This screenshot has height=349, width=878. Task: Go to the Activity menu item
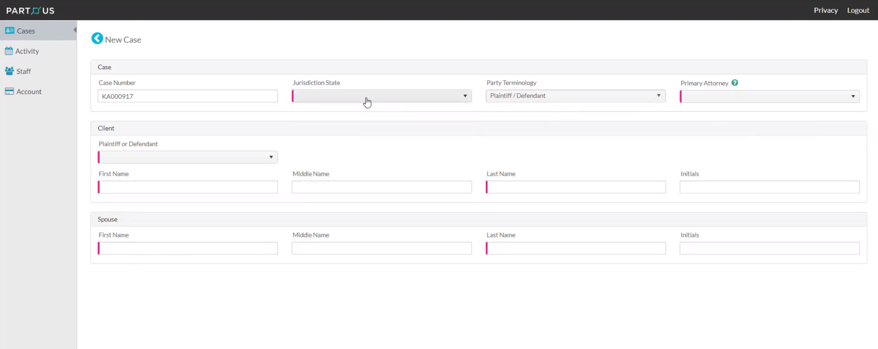tap(27, 51)
